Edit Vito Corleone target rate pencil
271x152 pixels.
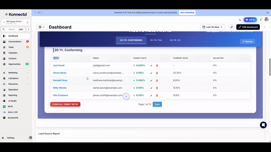(x=151, y=96)
